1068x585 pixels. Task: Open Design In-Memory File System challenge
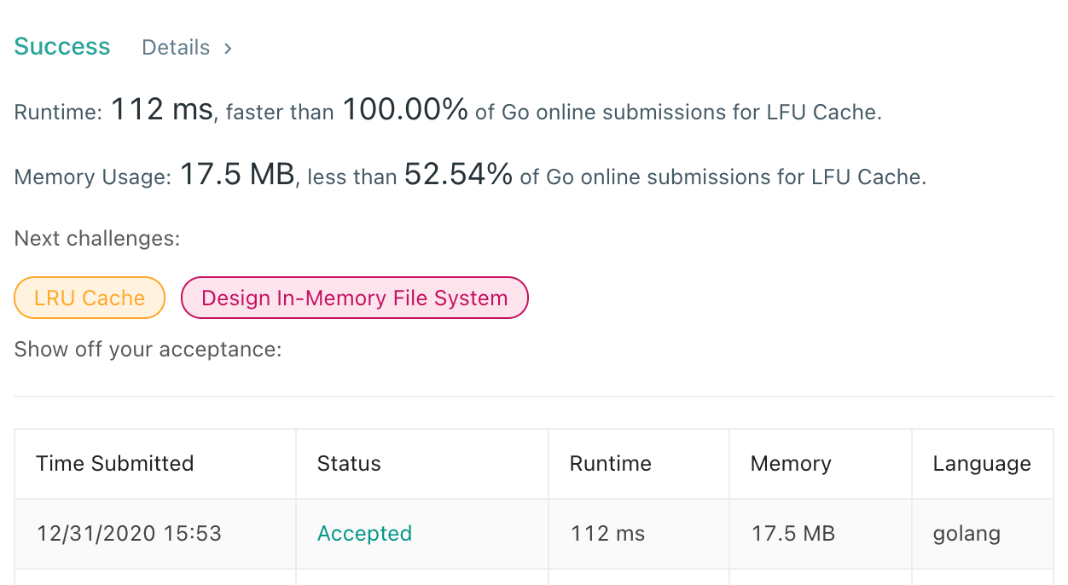point(355,298)
